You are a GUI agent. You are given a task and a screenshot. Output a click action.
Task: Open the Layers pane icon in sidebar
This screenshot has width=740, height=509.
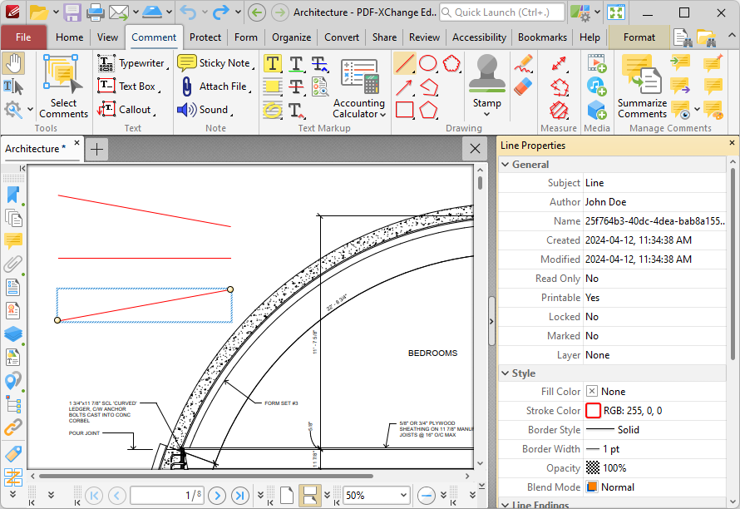click(12, 334)
